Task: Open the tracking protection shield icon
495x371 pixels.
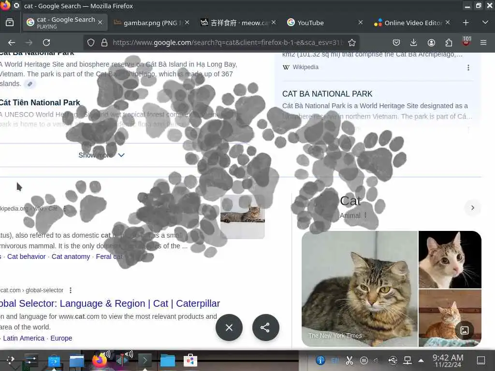Action: (91, 43)
